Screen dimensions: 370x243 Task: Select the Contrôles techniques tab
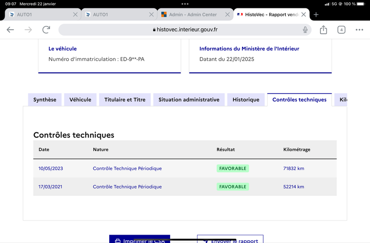299,100
